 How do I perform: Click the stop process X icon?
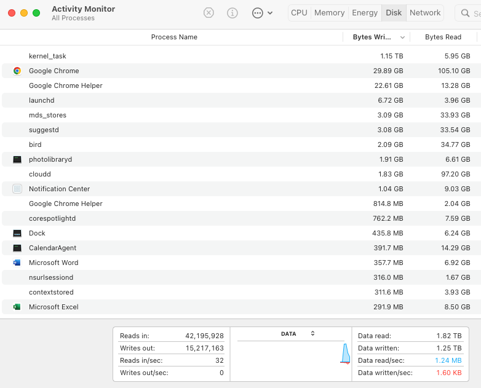(x=209, y=13)
